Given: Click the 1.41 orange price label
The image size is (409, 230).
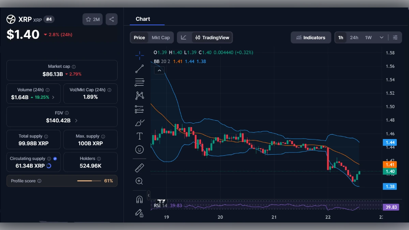Looking at the screenshot, I should [x=390, y=165].
